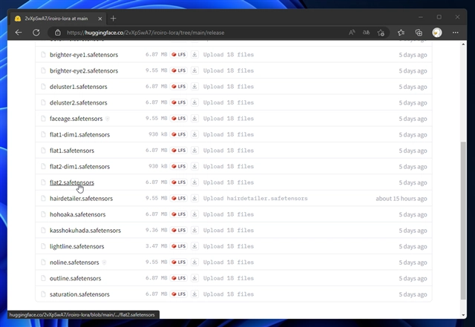Download hohoaka.safetensors with download icon
The image size is (475, 327).
(194, 214)
